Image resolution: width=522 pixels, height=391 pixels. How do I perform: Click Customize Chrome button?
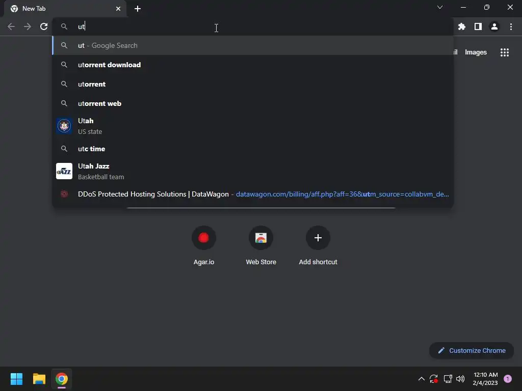click(472, 350)
